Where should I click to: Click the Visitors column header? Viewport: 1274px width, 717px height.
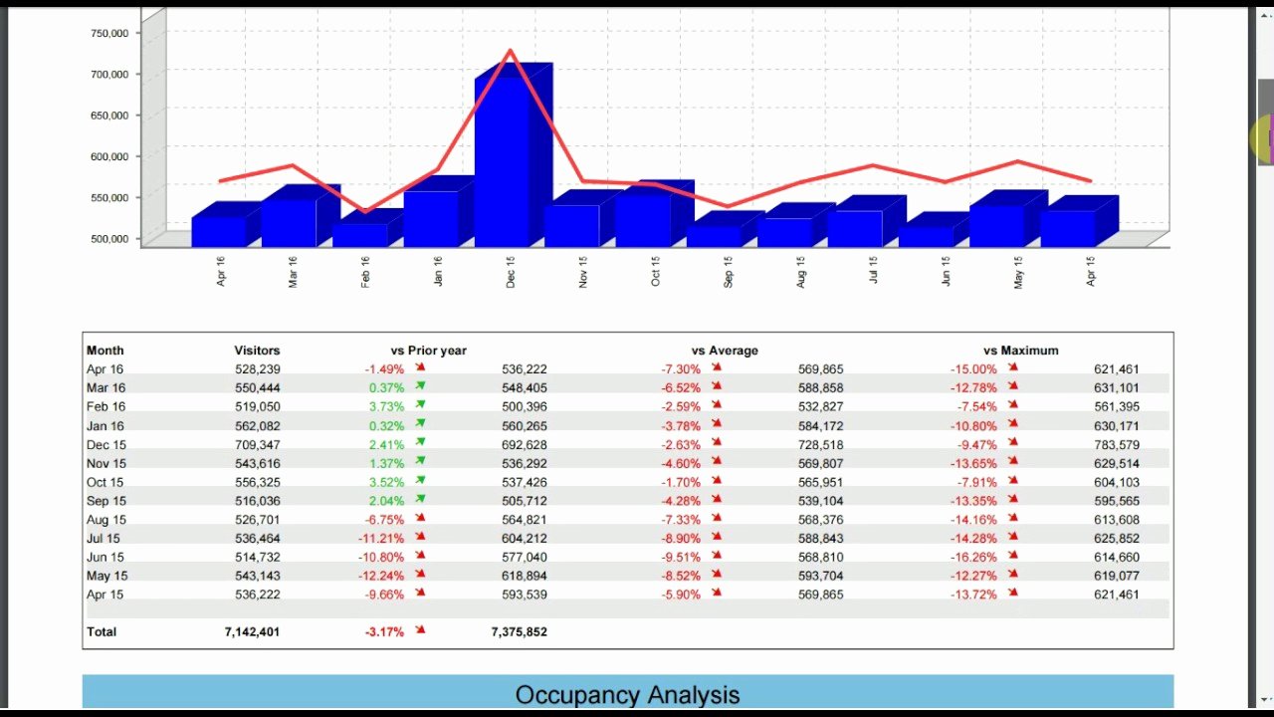pyautogui.click(x=257, y=351)
